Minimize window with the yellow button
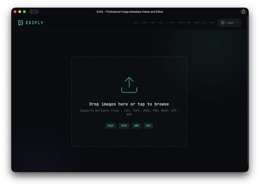 (x=20, y=12)
